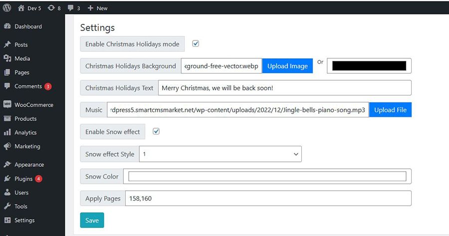
Task: Open the New content menu
Action: [x=97, y=8]
